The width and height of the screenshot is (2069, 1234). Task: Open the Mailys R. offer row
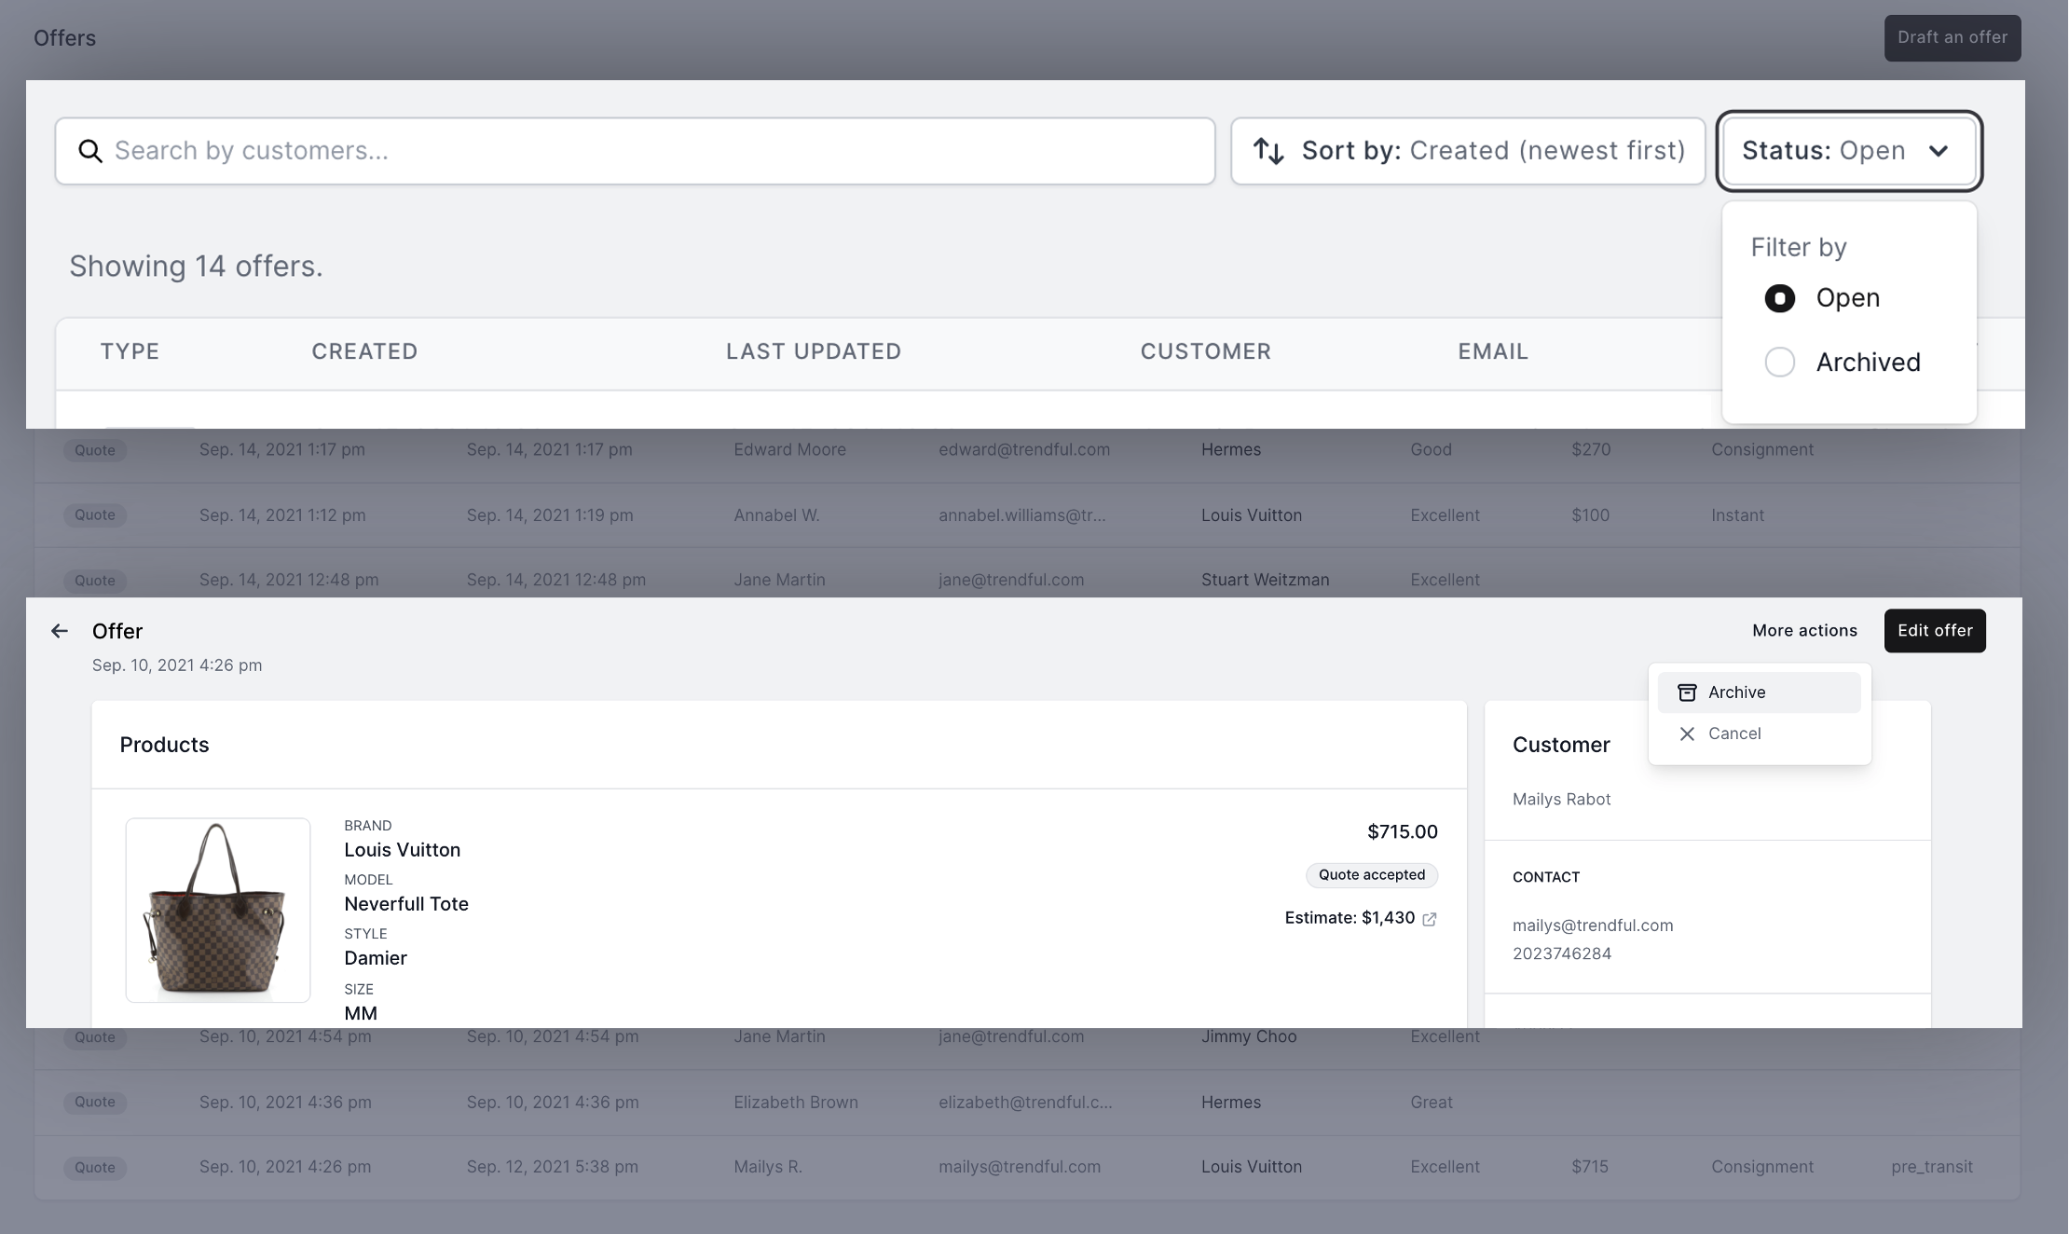tap(768, 1167)
